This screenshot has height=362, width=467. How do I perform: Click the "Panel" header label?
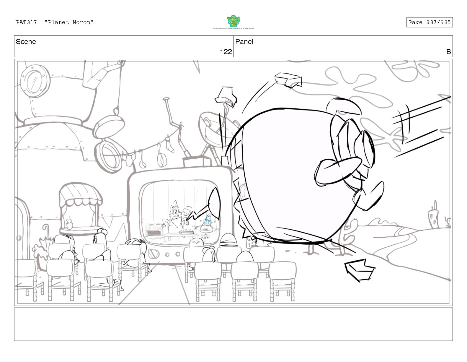pyautogui.click(x=244, y=42)
